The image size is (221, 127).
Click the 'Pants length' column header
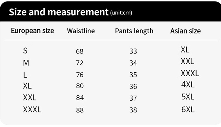tap(134, 31)
